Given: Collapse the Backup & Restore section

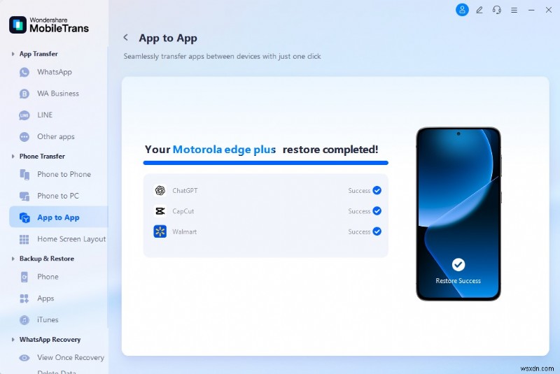Looking at the screenshot, I should pos(13,259).
